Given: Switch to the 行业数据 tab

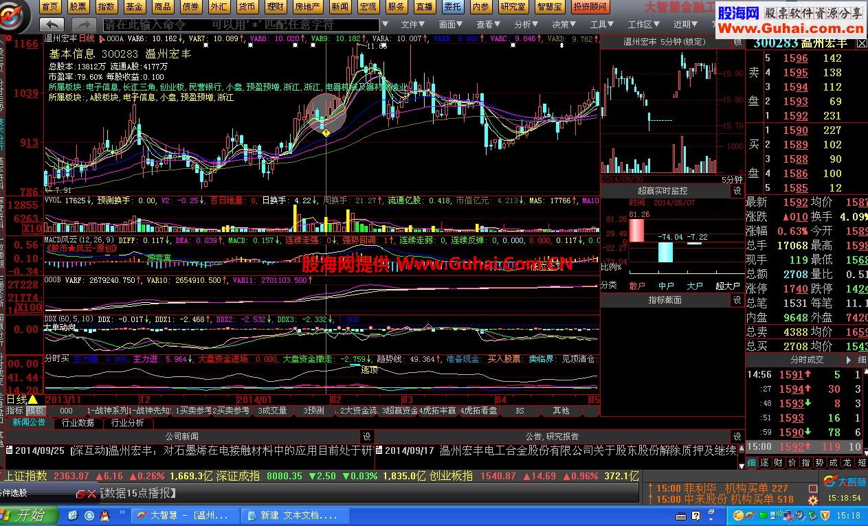Looking at the screenshot, I should pyautogui.click(x=78, y=422).
